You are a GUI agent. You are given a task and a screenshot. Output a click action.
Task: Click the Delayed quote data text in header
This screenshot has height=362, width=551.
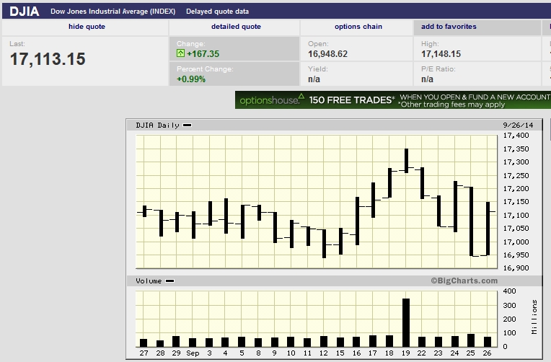click(217, 12)
